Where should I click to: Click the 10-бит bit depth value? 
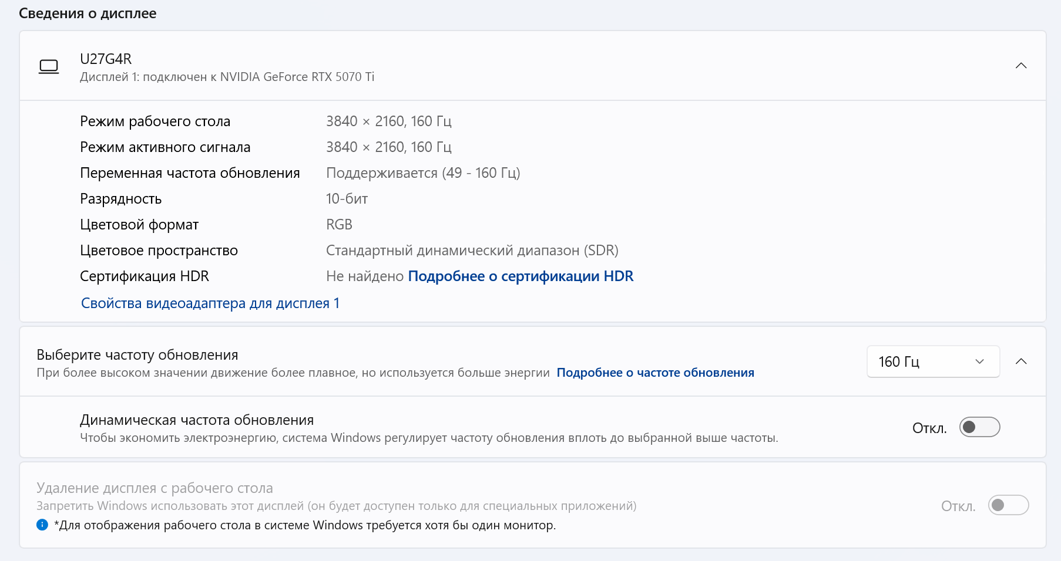pos(347,199)
